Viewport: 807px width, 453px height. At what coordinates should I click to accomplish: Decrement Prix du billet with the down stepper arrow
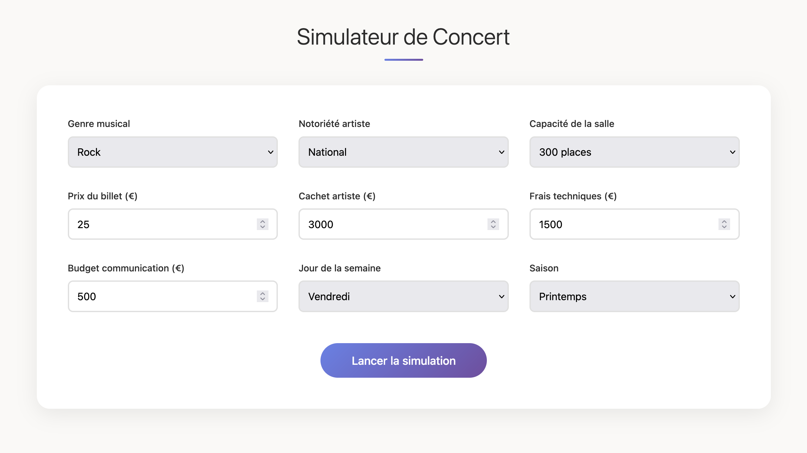pyautogui.click(x=263, y=227)
